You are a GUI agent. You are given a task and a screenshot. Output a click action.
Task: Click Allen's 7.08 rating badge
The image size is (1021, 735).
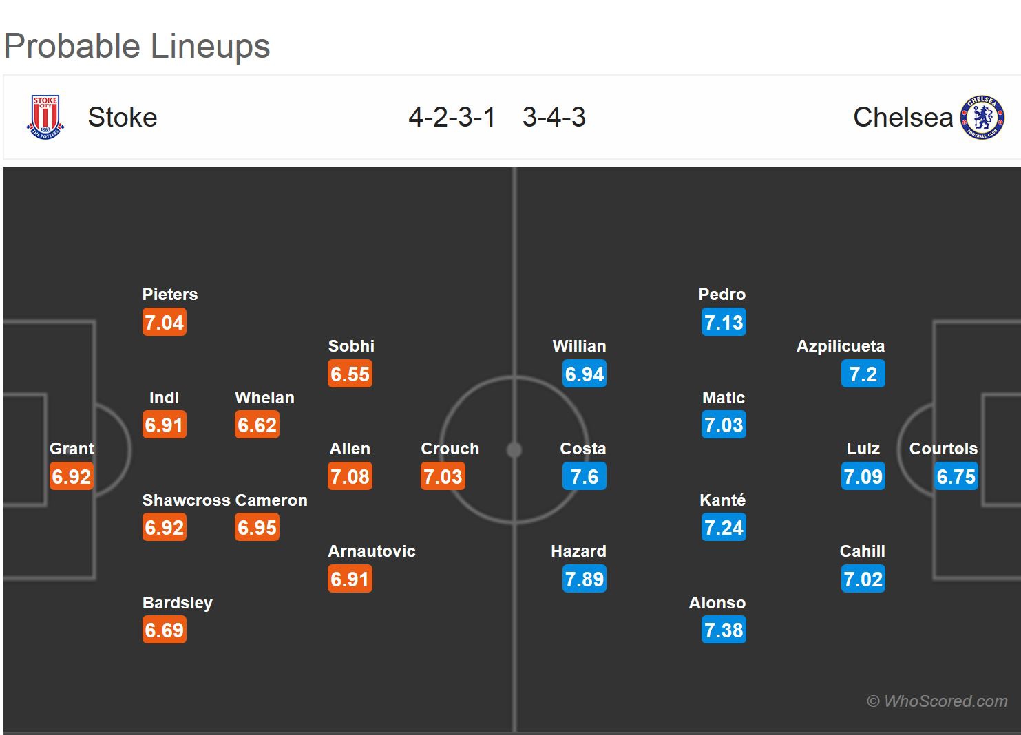pyautogui.click(x=350, y=477)
